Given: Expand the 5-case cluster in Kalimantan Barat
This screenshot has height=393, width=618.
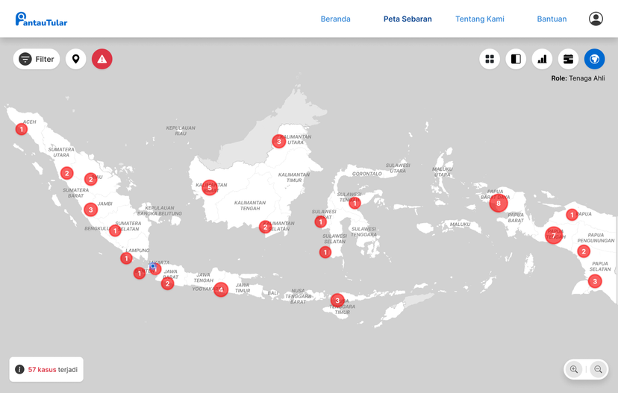Looking at the screenshot, I should pyautogui.click(x=210, y=188).
